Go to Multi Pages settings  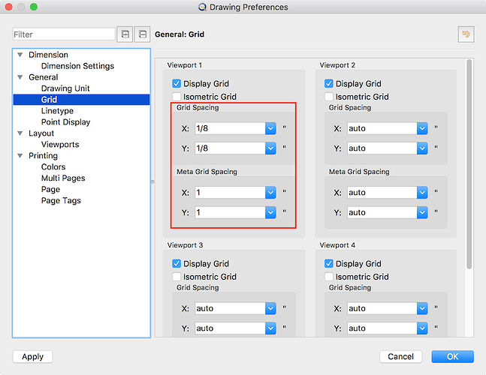63,178
